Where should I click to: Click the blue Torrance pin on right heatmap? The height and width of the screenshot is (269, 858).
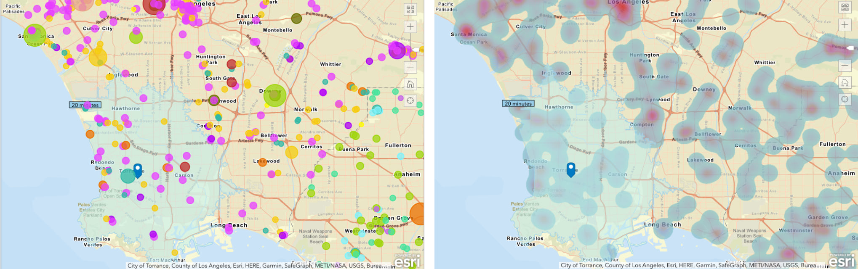click(x=571, y=169)
